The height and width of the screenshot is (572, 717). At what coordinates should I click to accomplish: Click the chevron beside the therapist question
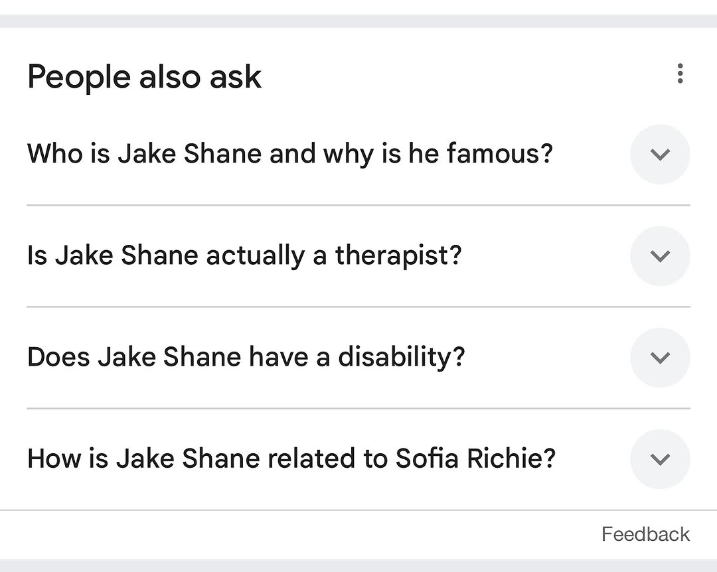click(x=660, y=256)
